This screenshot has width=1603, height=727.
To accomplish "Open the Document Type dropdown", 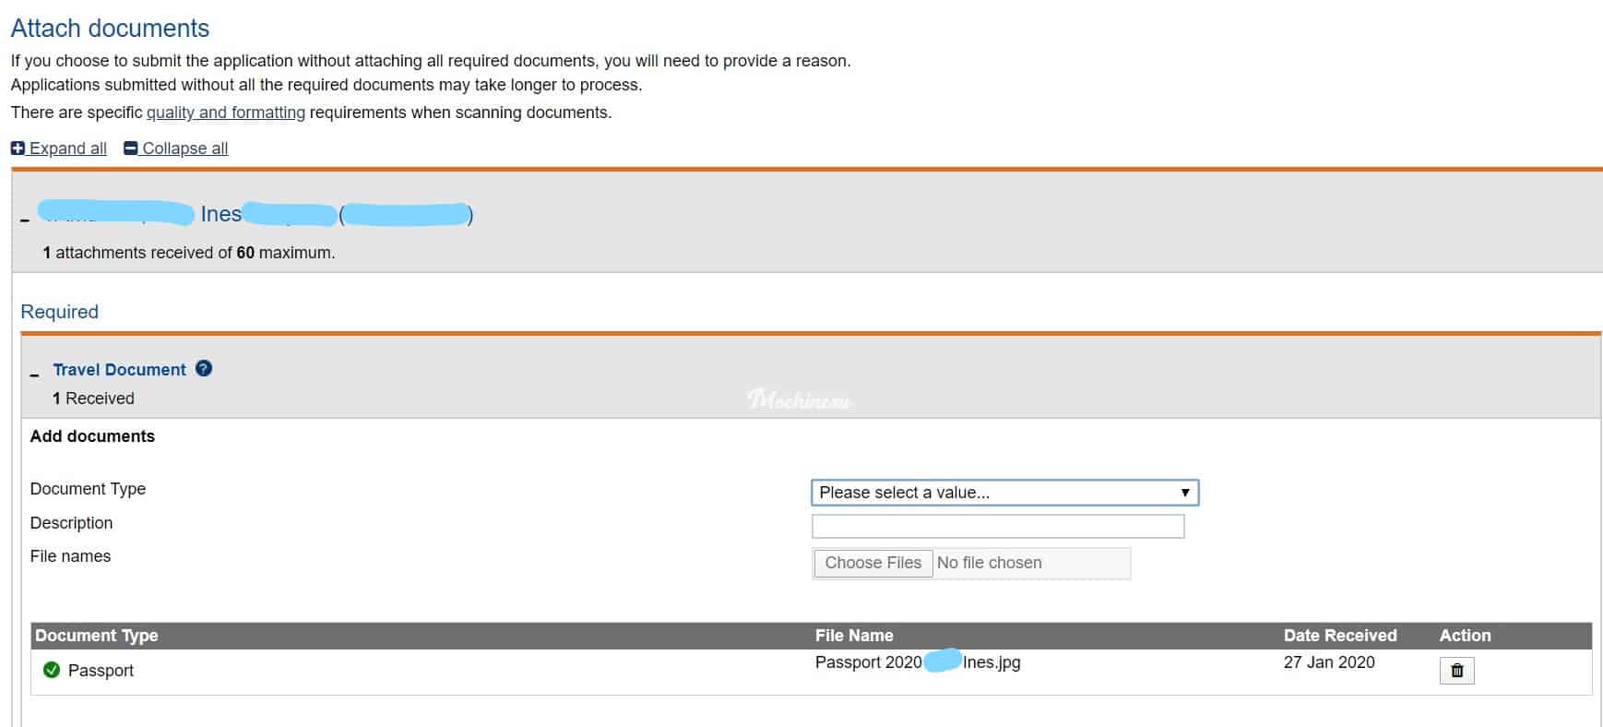I will pos(1004,493).
